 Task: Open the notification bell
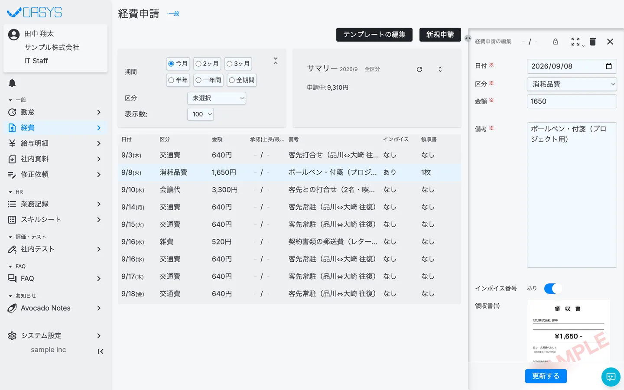[12, 83]
